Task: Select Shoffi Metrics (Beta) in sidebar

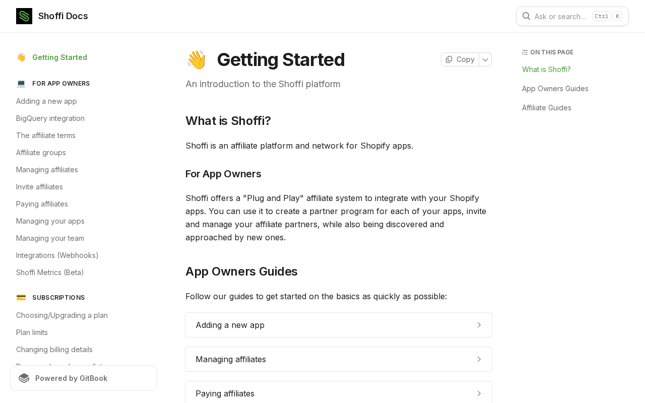Action: [50, 273]
